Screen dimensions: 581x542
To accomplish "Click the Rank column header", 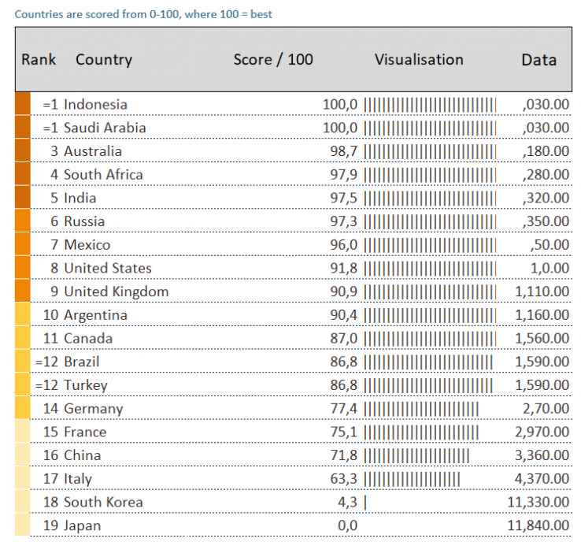I will pos(39,60).
